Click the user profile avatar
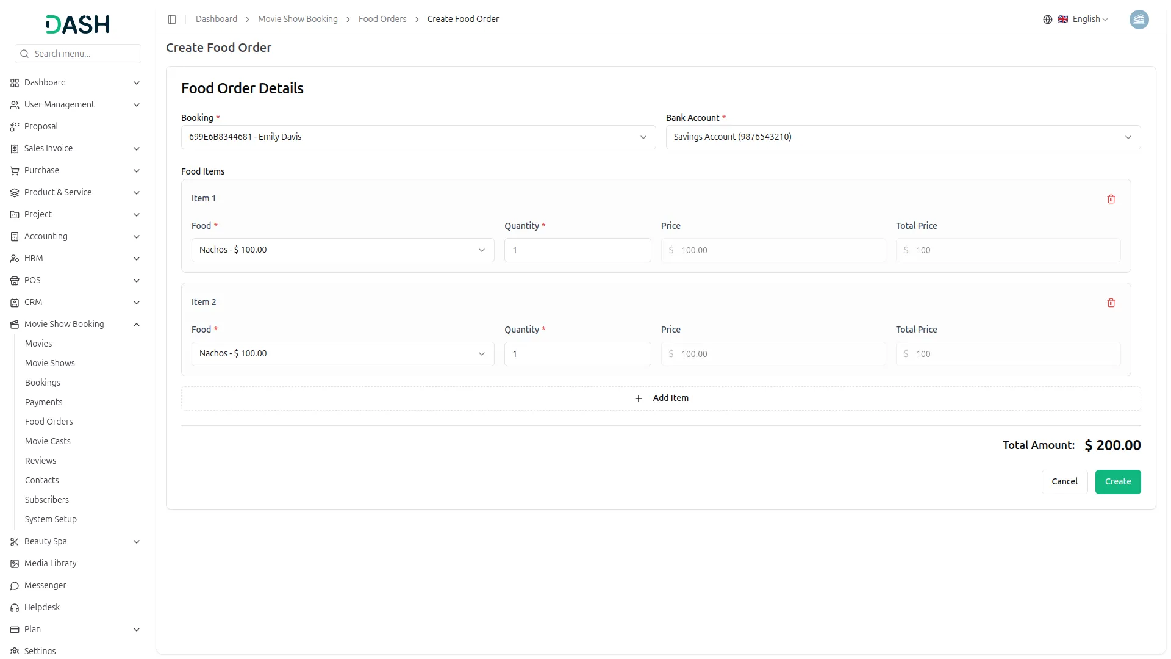 pyautogui.click(x=1139, y=19)
